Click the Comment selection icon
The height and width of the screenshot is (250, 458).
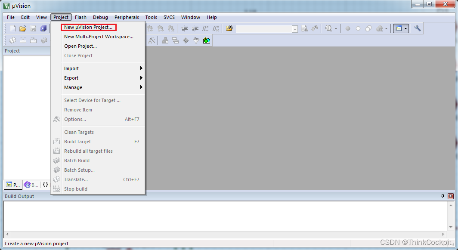(x=206, y=28)
